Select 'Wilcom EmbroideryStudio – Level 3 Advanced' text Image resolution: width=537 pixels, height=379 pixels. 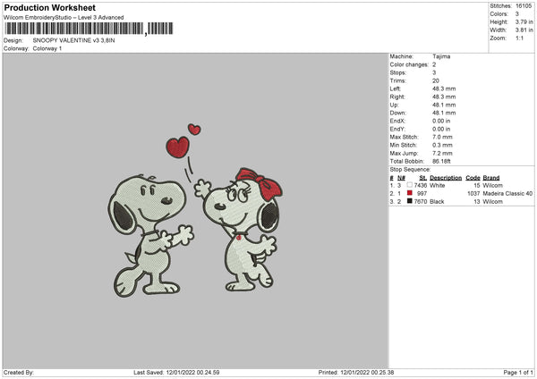(64, 18)
